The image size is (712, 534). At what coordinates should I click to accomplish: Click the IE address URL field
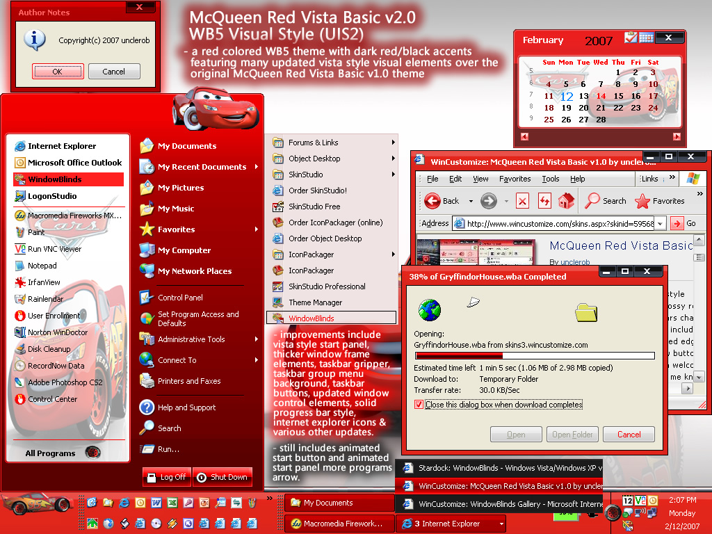[x=554, y=223]
